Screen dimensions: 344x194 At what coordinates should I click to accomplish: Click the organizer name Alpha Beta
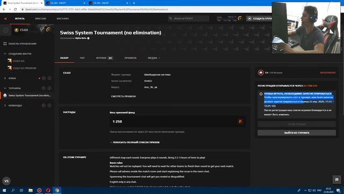[x=81, y=38]
